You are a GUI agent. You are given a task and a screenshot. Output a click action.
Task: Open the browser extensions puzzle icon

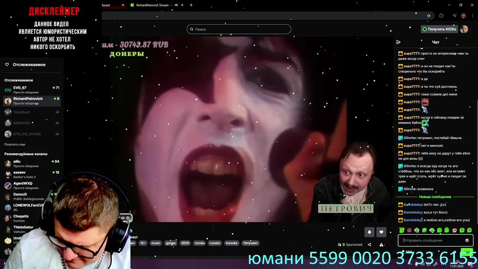pyautogui.click(x=441, y=16)
